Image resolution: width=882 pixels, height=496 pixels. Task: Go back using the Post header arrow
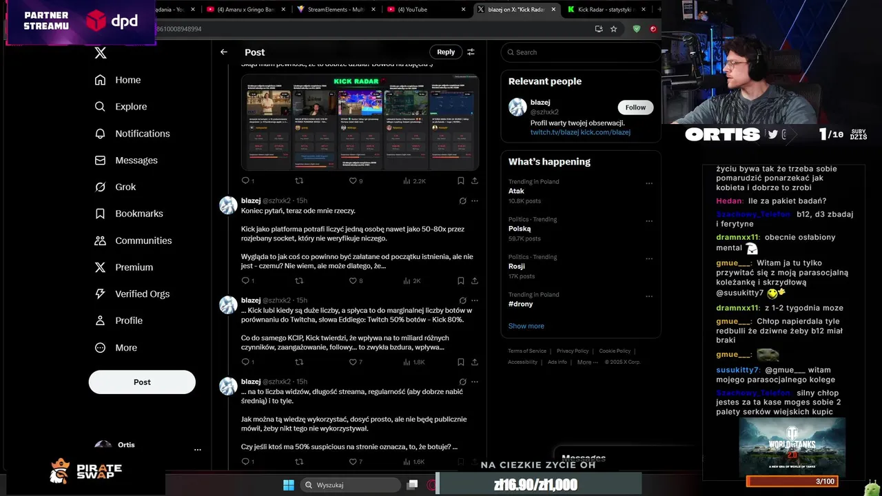(x=223, y=52)
